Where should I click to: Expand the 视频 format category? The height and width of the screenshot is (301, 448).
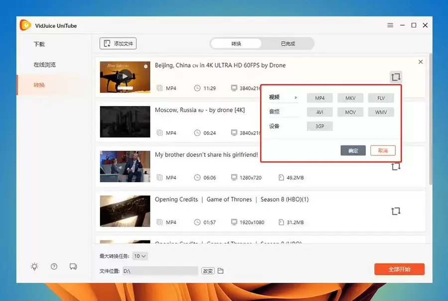point(275,97)
